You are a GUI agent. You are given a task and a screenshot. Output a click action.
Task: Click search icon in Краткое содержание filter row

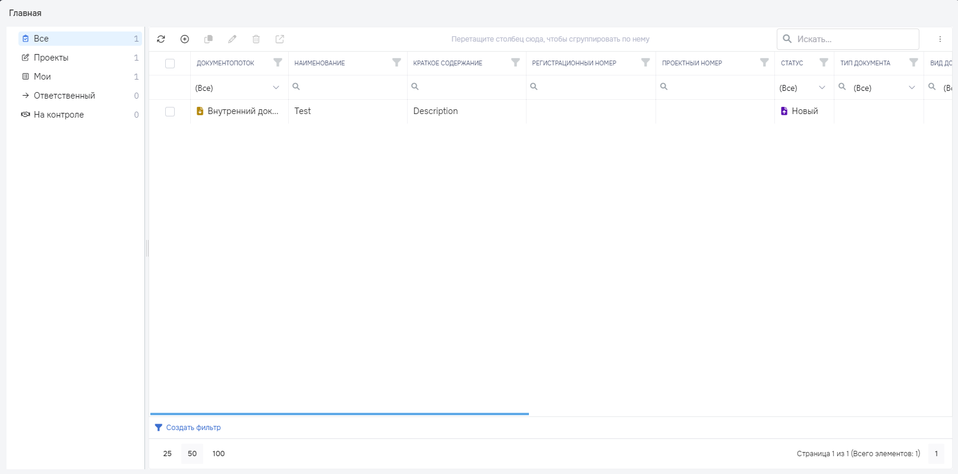click(x=415, y=87)
